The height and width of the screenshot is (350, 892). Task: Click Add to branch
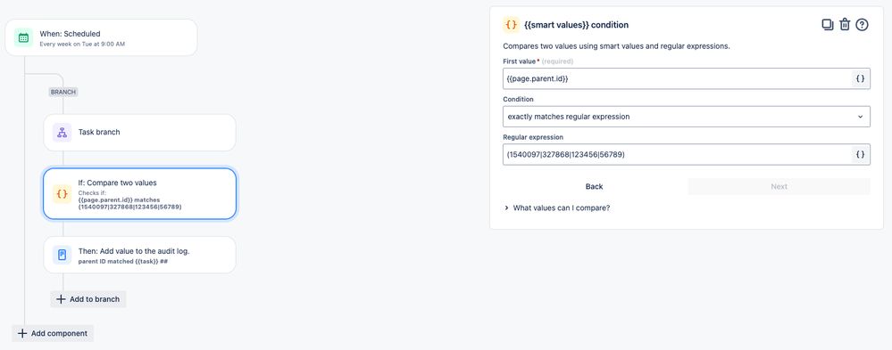[x=88, y=299]
